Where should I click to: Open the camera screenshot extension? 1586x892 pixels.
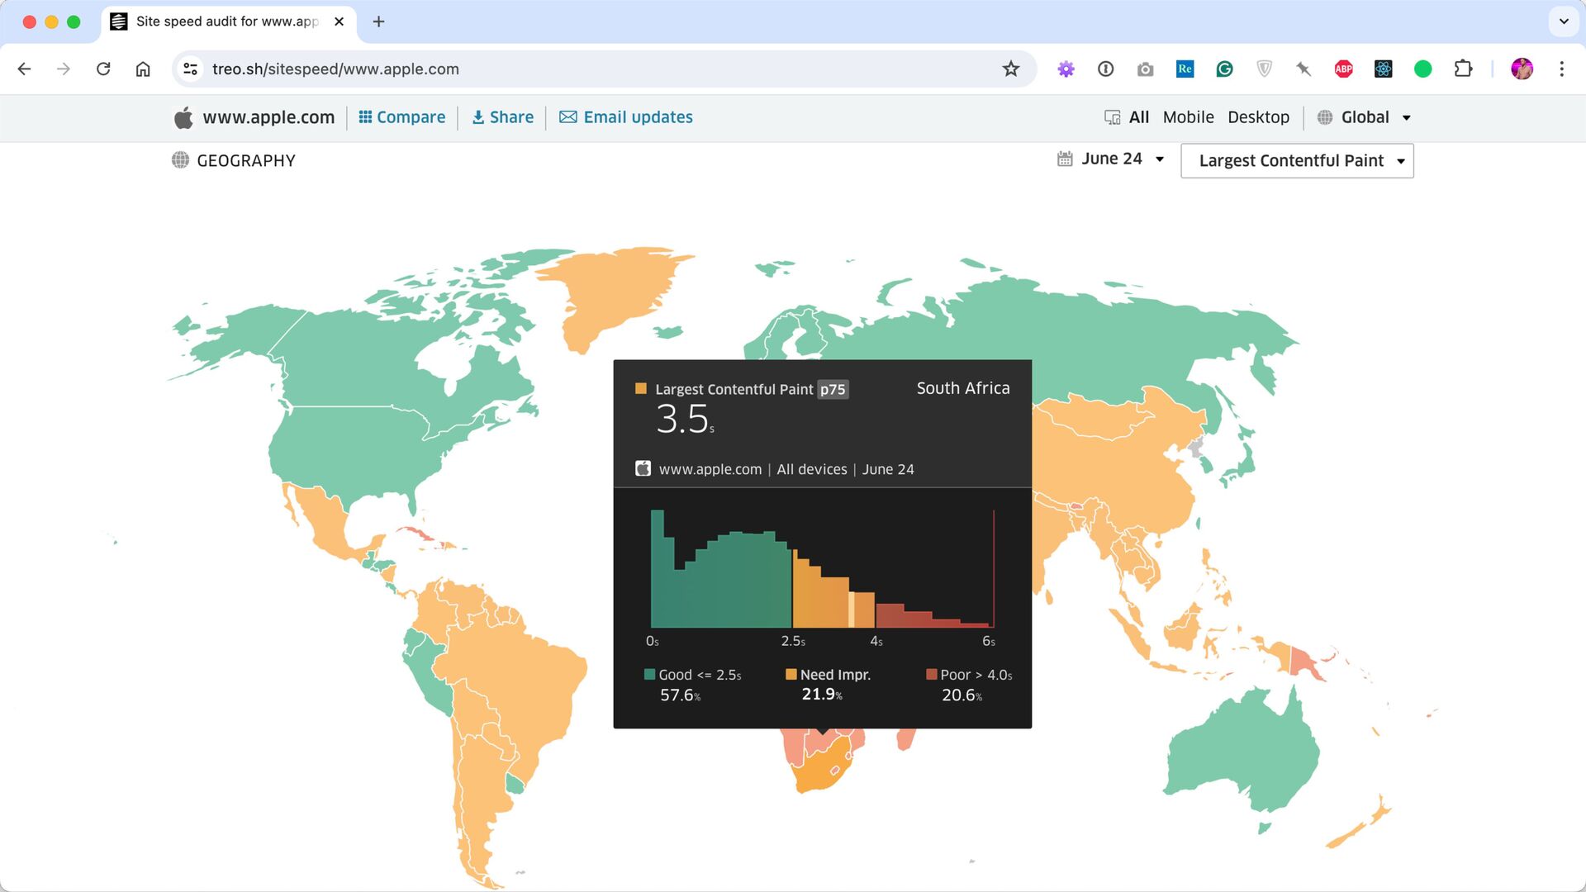pyautogui.click(x=1146, y=69)
